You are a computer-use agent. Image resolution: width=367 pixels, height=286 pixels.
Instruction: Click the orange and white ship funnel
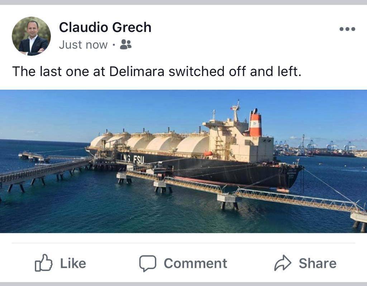tap(255, 123)
